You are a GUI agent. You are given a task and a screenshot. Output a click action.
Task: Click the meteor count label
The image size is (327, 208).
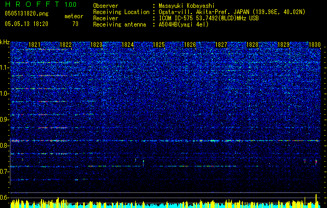(x=74, y=16)
